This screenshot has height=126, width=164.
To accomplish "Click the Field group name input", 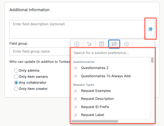I will coord(40,51).
